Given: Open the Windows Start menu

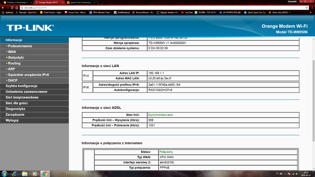Looking at the screenshot, I should click(x=4, y=174).
